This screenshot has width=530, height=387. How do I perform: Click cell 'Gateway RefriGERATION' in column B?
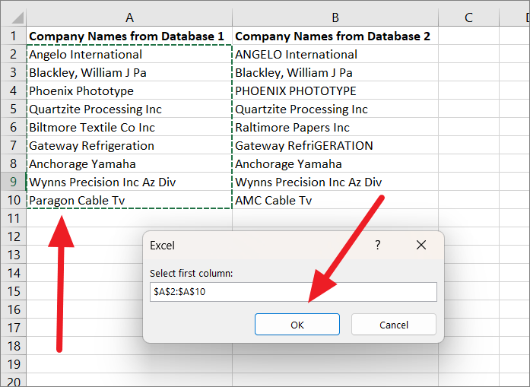tap(335, 145)
